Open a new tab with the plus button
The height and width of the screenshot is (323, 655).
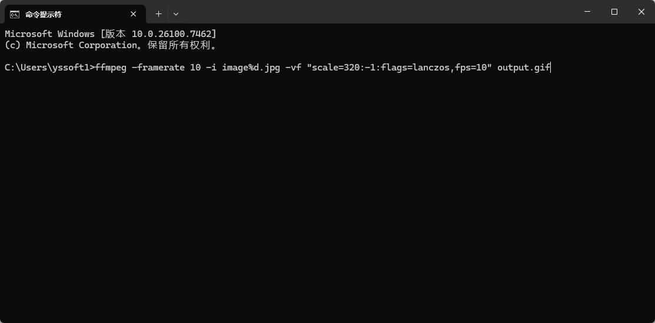[x=158, y=14]
